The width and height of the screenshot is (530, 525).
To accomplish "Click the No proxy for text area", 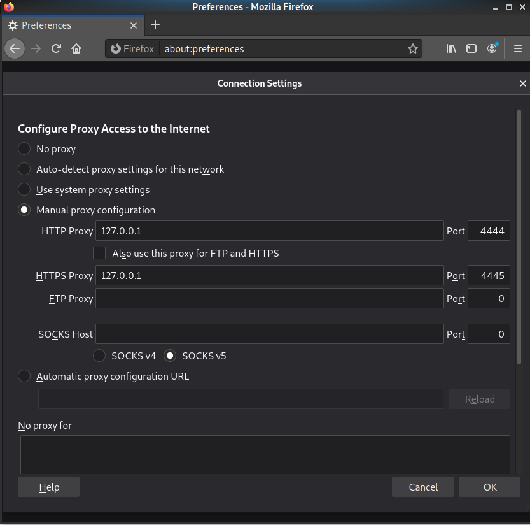I will [x=265, y=454].
